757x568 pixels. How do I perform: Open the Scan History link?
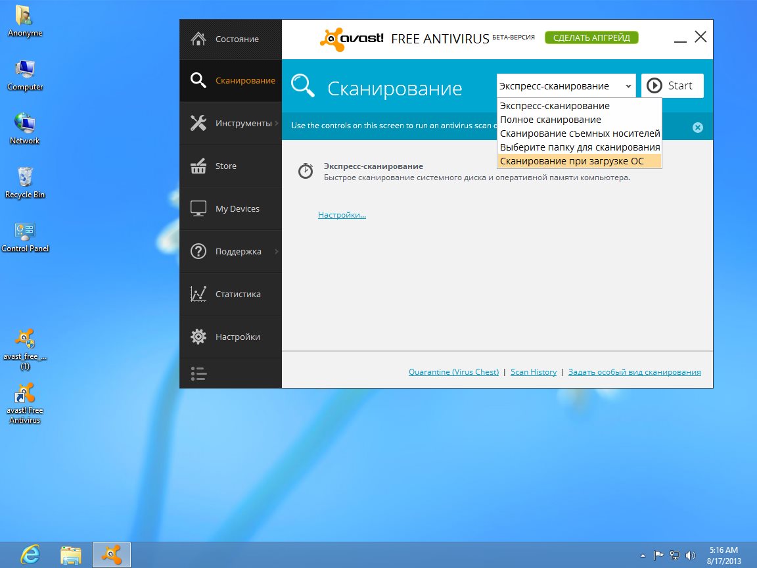pyautogui.click(x=534, y=372)
